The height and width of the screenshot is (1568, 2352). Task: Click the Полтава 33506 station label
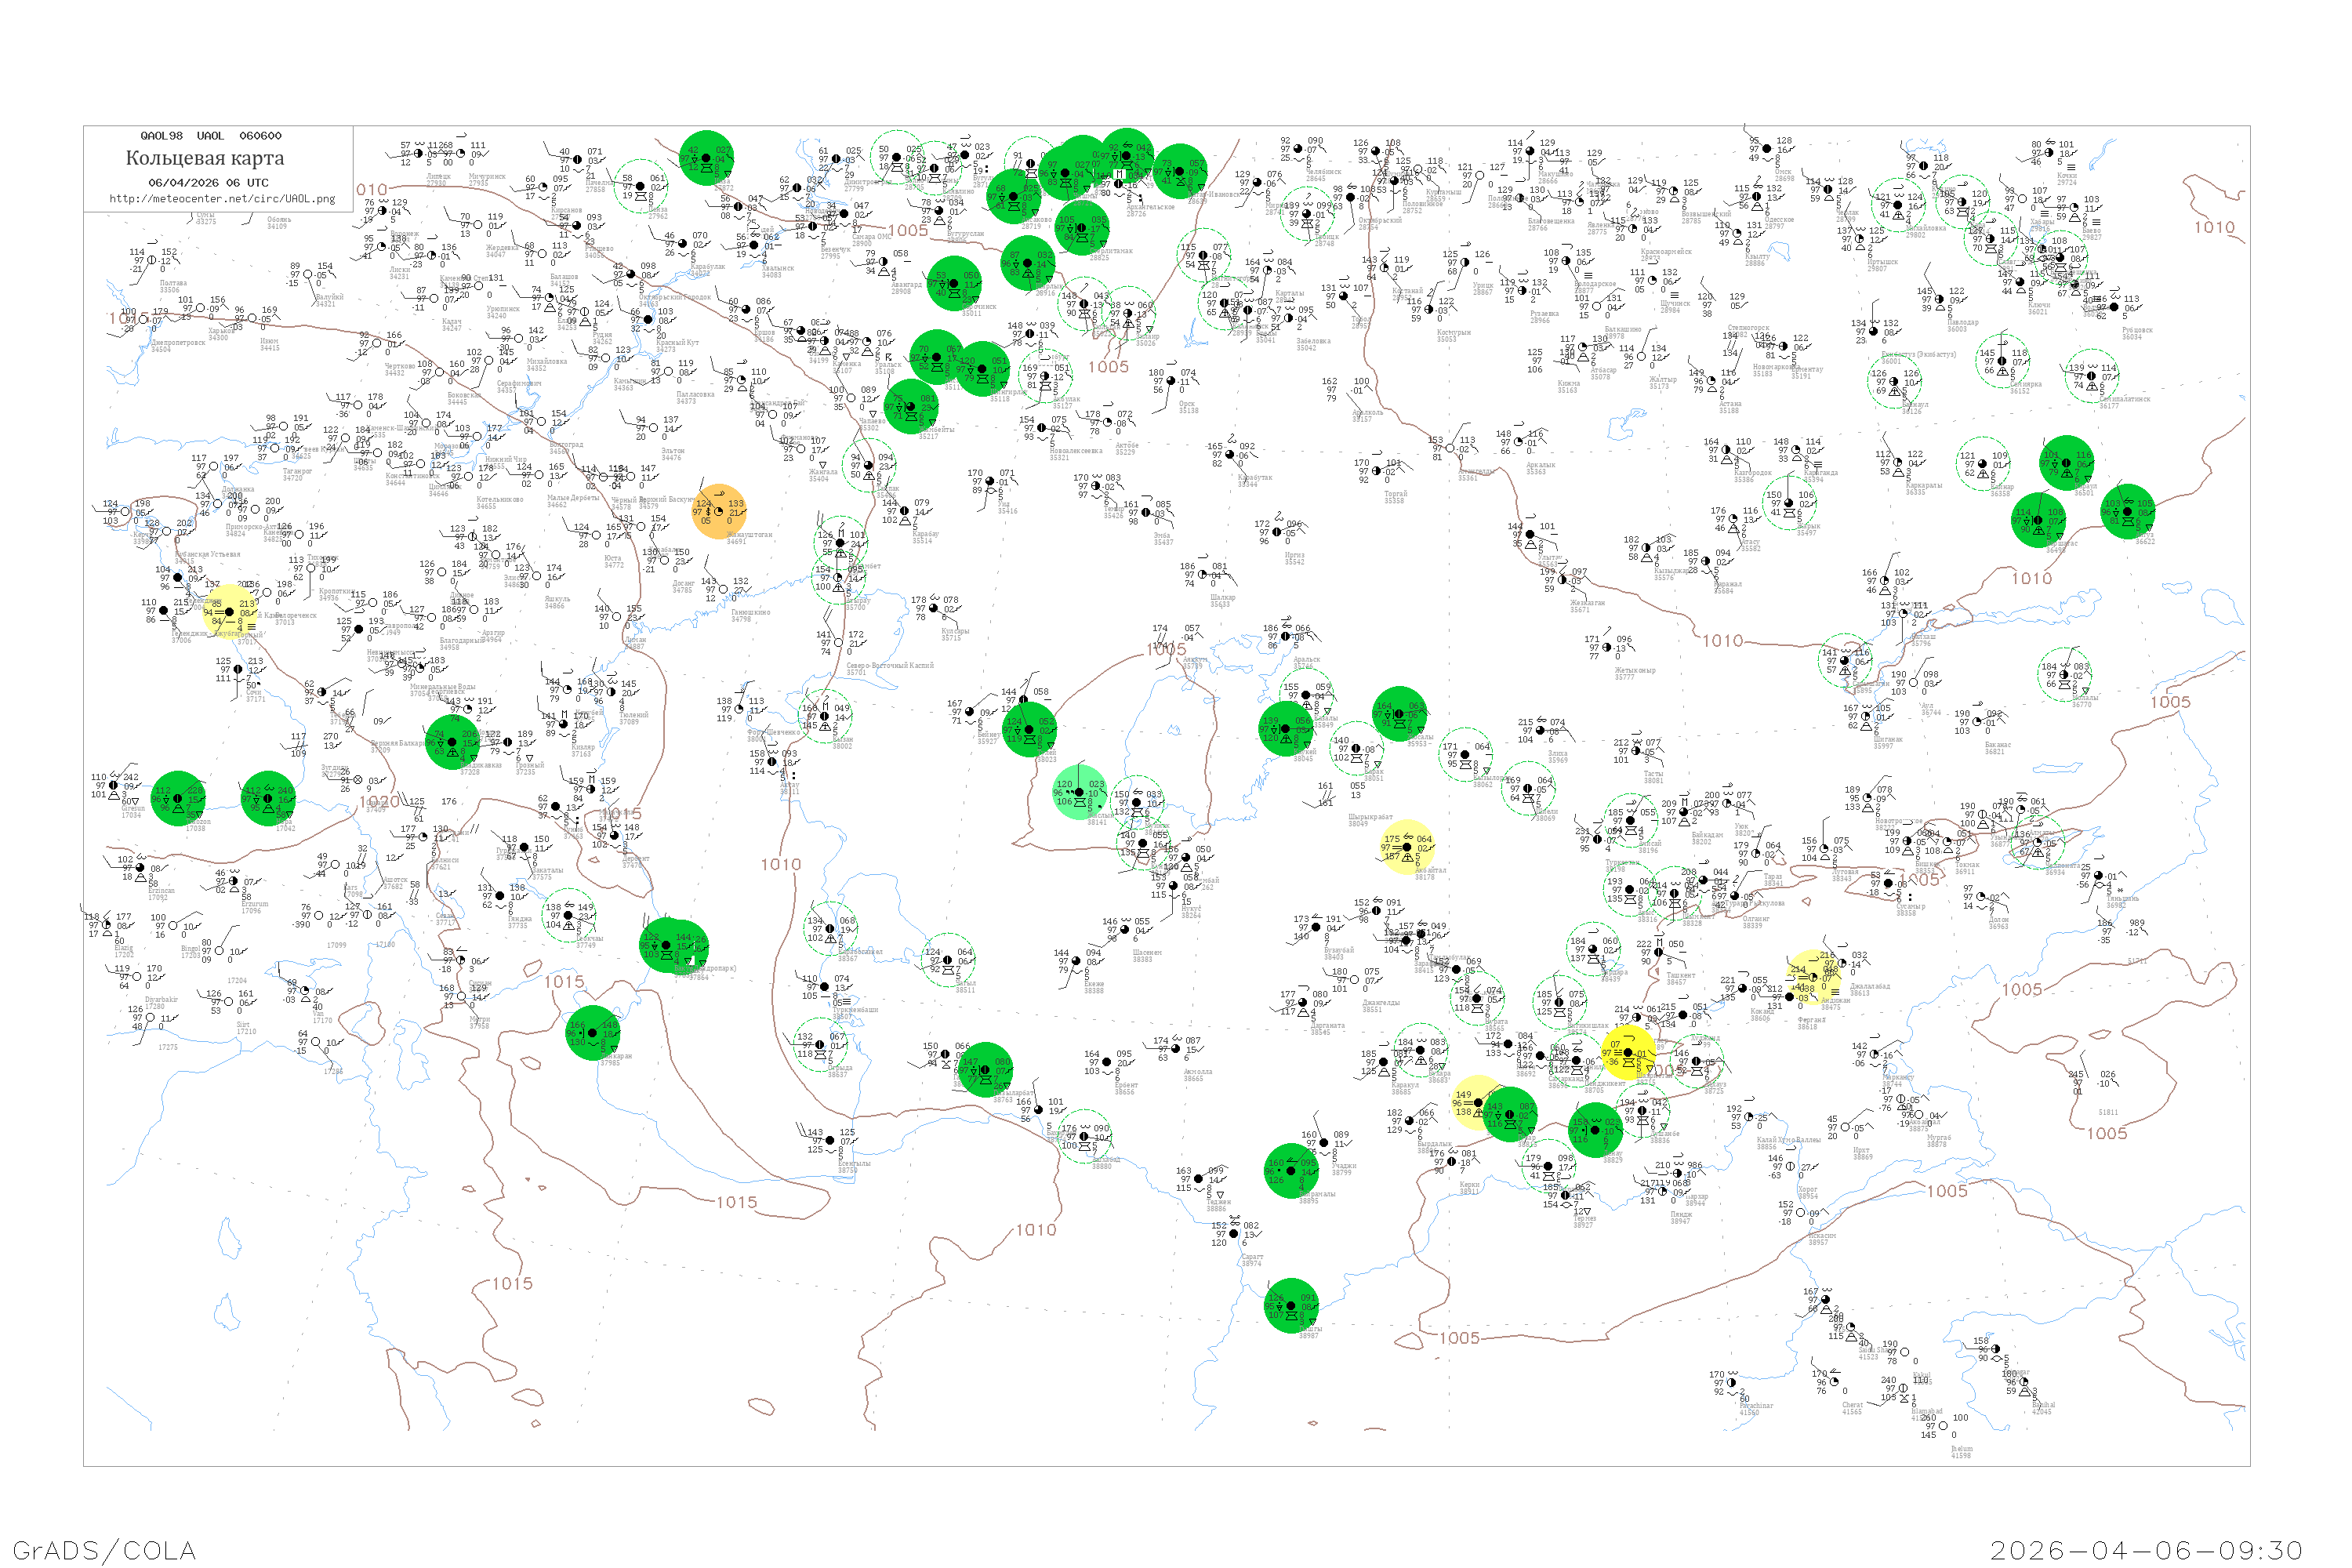[x=173, y=286]
